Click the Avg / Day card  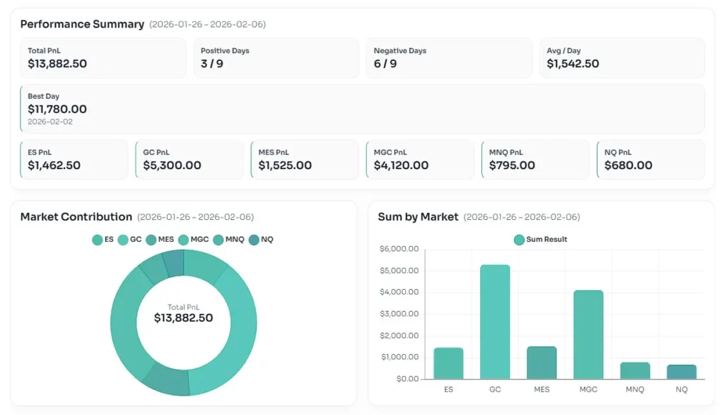point(621,58)
